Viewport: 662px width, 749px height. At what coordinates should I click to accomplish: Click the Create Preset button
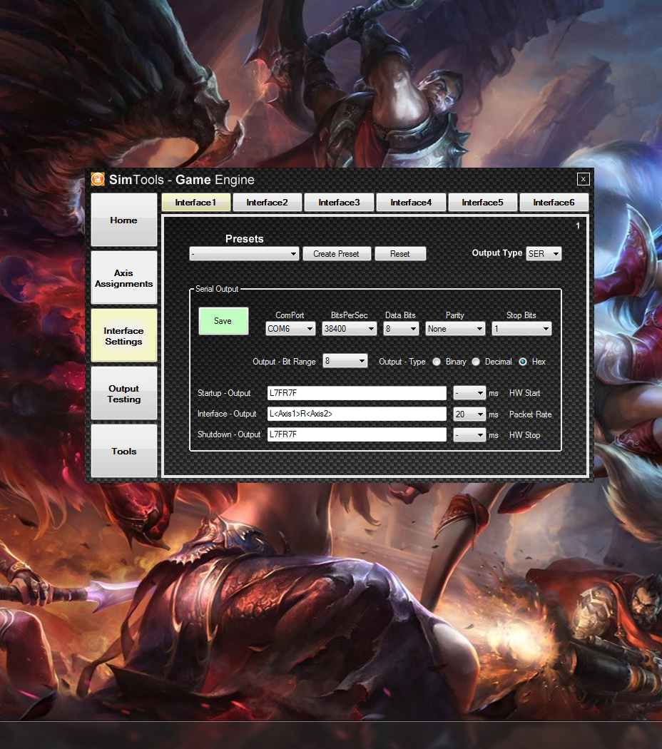[x=336, y=254]
